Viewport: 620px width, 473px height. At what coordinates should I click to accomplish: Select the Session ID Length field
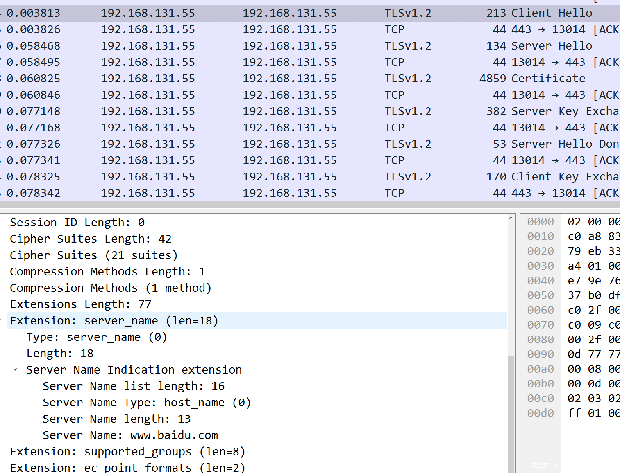click(77, 223)
